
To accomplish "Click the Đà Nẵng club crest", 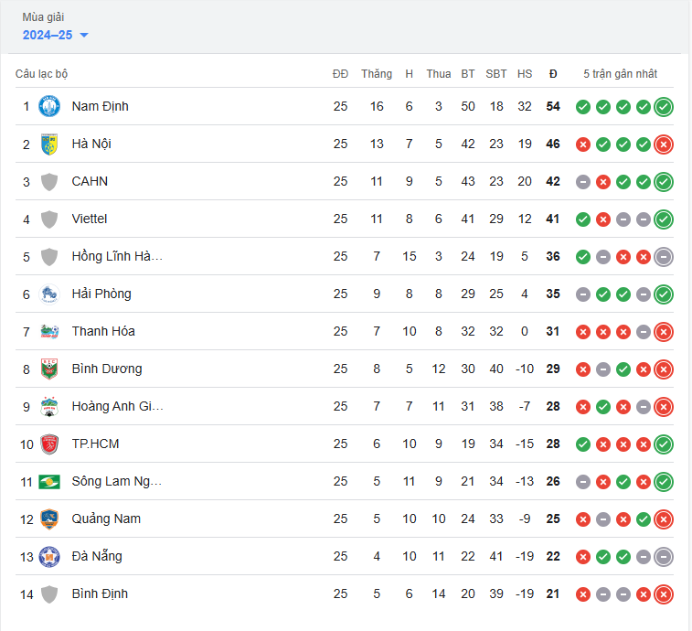I will (x=49, y=556).
